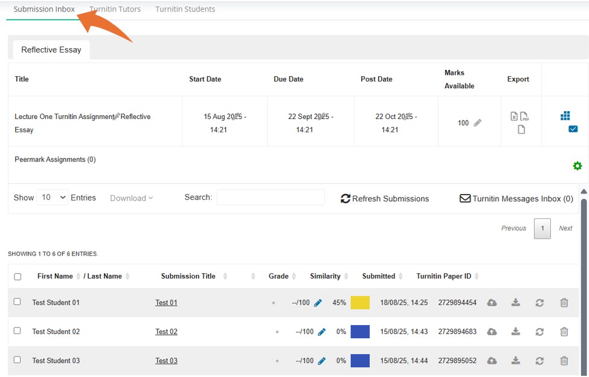Viewport: 589px width, 377px height.
Task: Export submissions as PDF file
Action: click(x=524, y=117)
